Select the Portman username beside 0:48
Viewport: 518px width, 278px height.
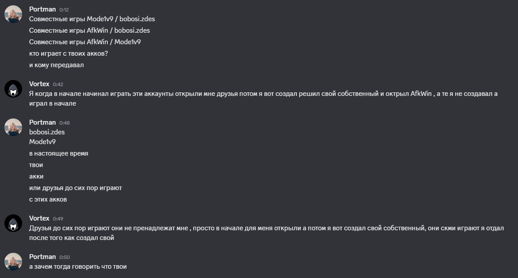[x=42, y=122]
